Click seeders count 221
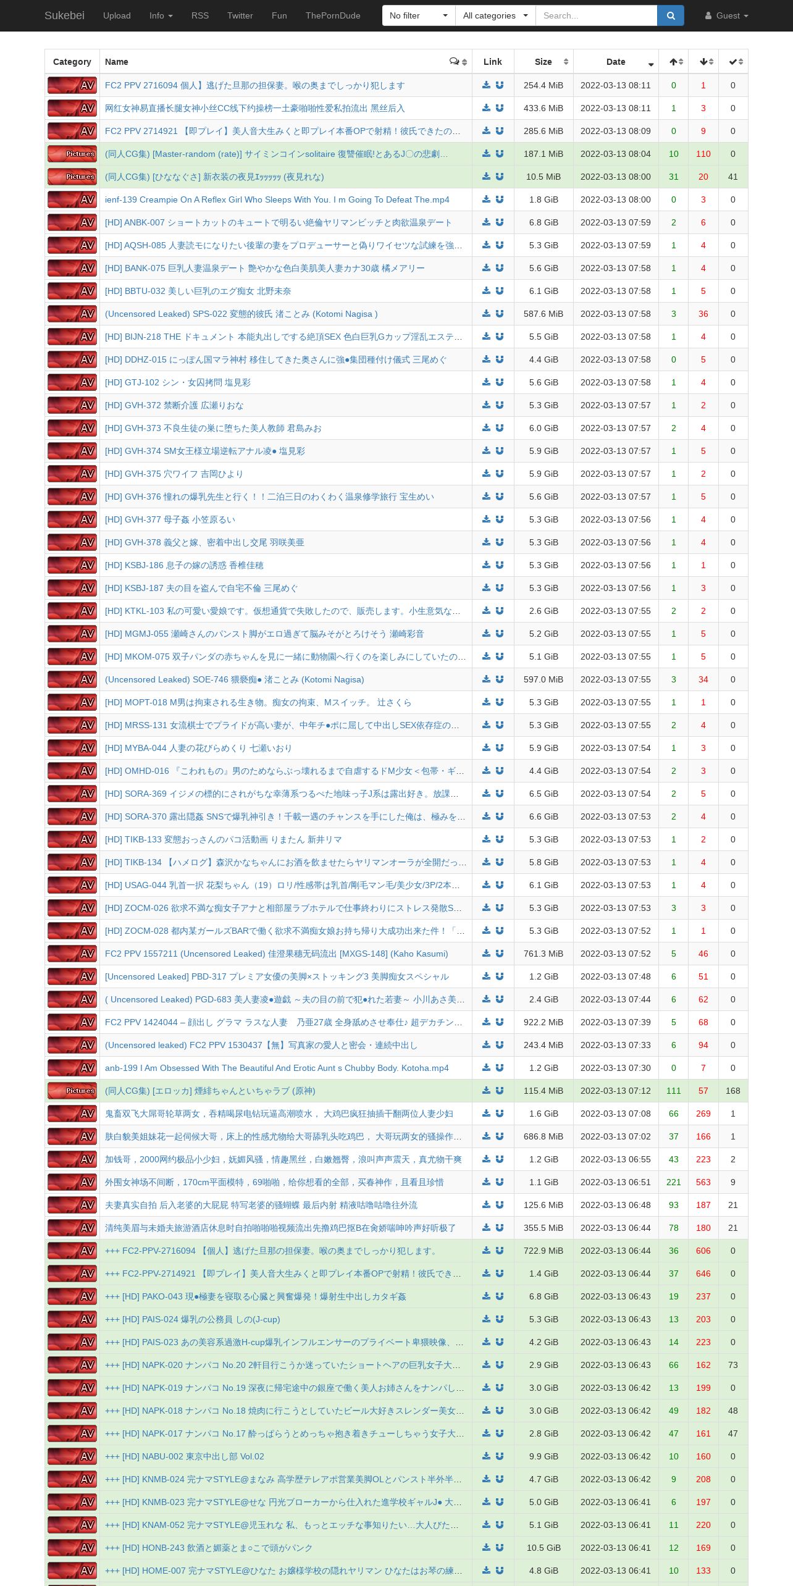Image resolution: width=793 pixels, height=1586 pixels. click(674, 1182)
